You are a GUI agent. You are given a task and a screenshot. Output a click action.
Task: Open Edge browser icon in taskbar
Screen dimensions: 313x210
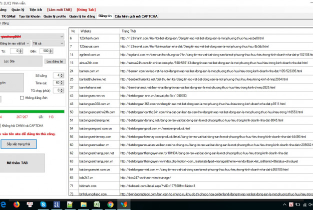(x=3, y=204)
